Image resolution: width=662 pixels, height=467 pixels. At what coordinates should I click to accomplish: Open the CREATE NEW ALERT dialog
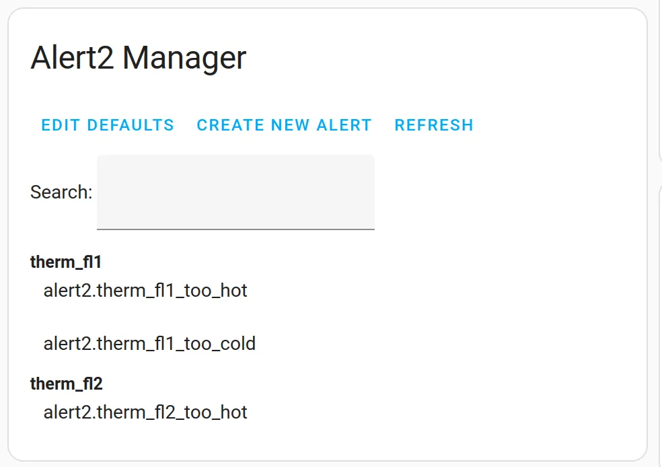284,125
